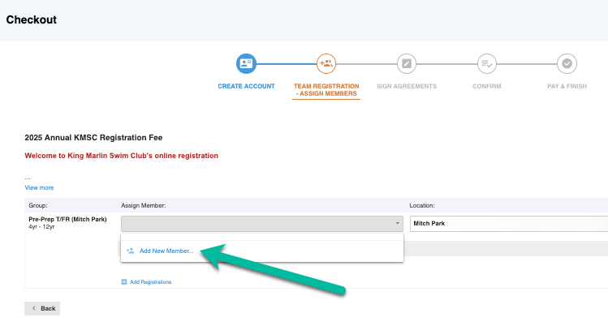Image resolution: width=608 pixels, height=326 pixels.
Task: Jump to the Confirm step label
Action: (486, 86)
